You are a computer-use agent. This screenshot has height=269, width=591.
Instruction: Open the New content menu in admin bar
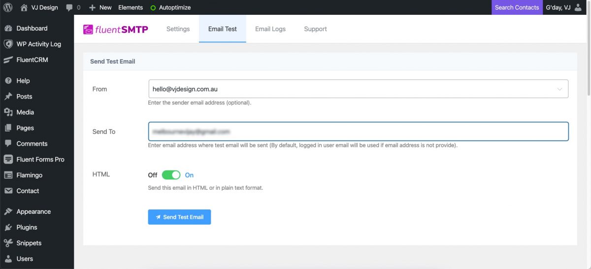pos(100,7)
